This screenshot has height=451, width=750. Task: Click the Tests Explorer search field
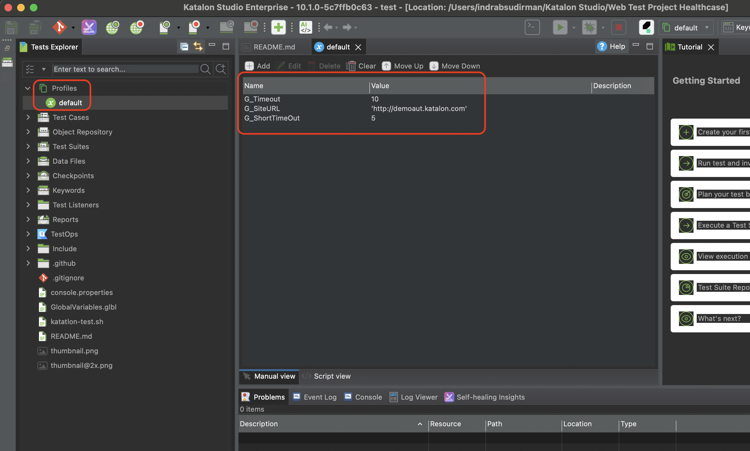pyautogui.click(x=125, y=69)
